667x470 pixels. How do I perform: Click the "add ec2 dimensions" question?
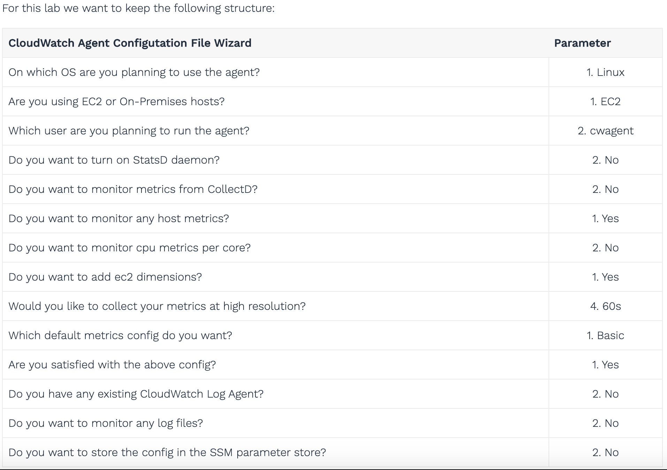tap(105, 277)
